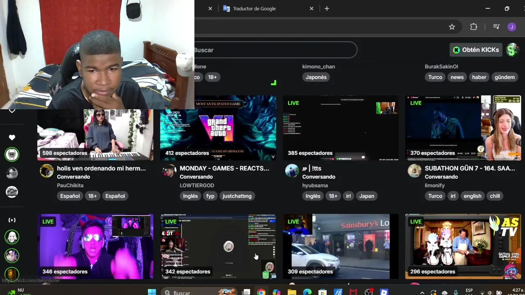Open a new browser tab
Screen dimensions: 525x295
pos(327,9)
